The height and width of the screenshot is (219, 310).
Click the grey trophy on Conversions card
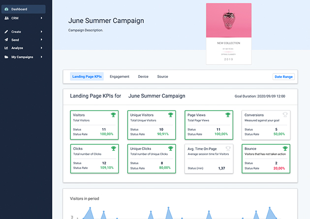[285, 114]
